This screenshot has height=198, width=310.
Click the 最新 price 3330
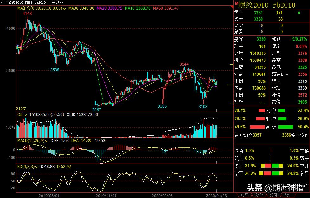coord(261,39)
